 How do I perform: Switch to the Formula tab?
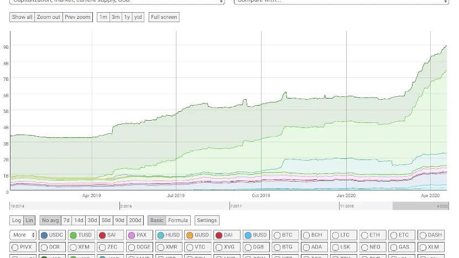(178, 220)
